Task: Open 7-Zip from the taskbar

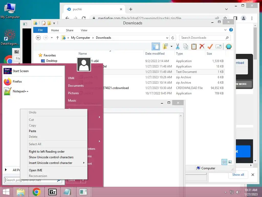Action: pyautogui.click(x=52, y=192)
